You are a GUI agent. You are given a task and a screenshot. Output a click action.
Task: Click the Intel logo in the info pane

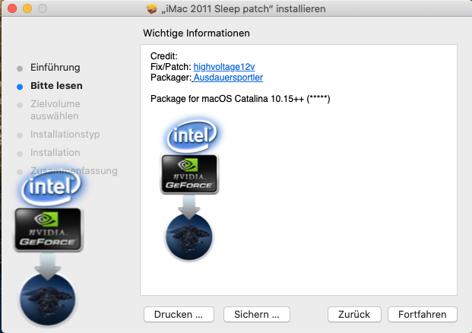tap(192, 136)
